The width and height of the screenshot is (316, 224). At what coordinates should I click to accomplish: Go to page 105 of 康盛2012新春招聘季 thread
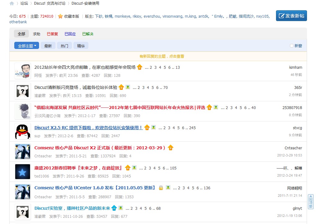[x=173, y=168]
